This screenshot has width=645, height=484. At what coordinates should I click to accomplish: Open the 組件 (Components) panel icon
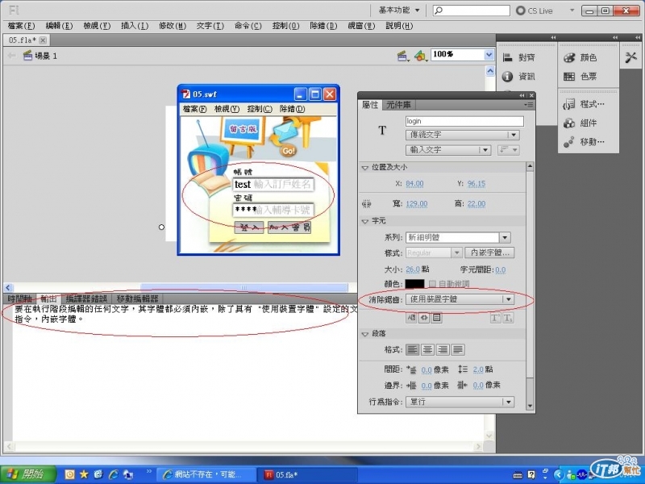(x=569, y=123)
